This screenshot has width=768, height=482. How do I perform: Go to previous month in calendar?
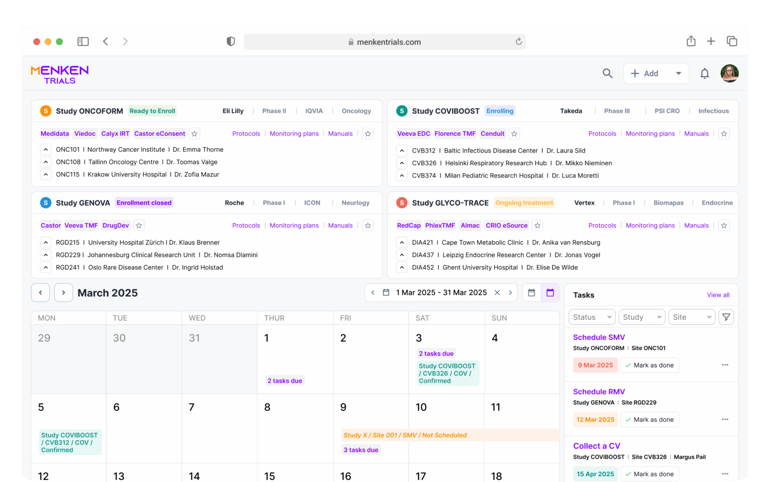[40, 293]
